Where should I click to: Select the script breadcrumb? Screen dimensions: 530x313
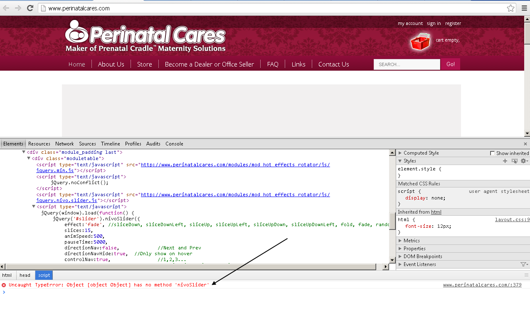pyautogui.click(x=44, y=275)
